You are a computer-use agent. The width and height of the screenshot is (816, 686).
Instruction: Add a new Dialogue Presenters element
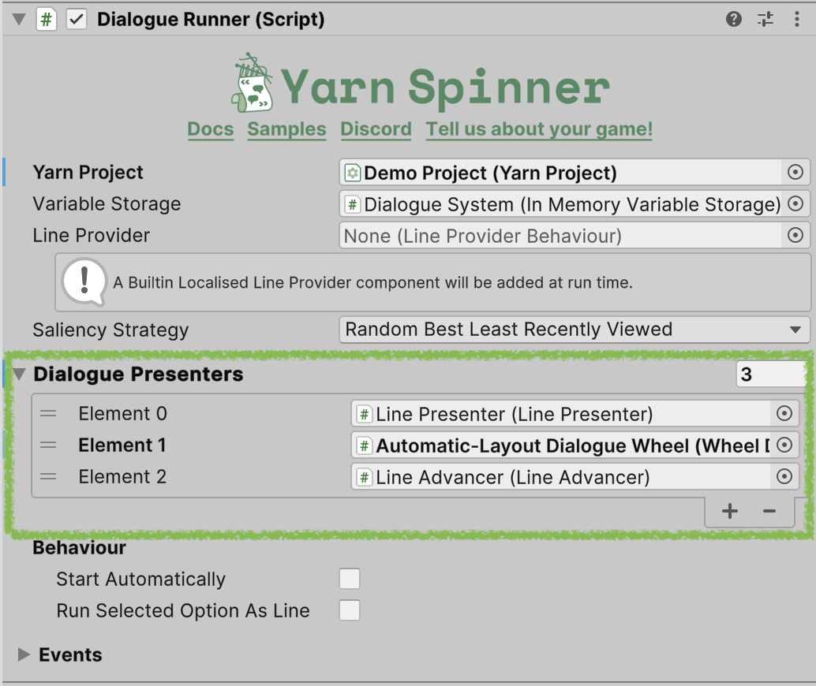pos(730,512)
